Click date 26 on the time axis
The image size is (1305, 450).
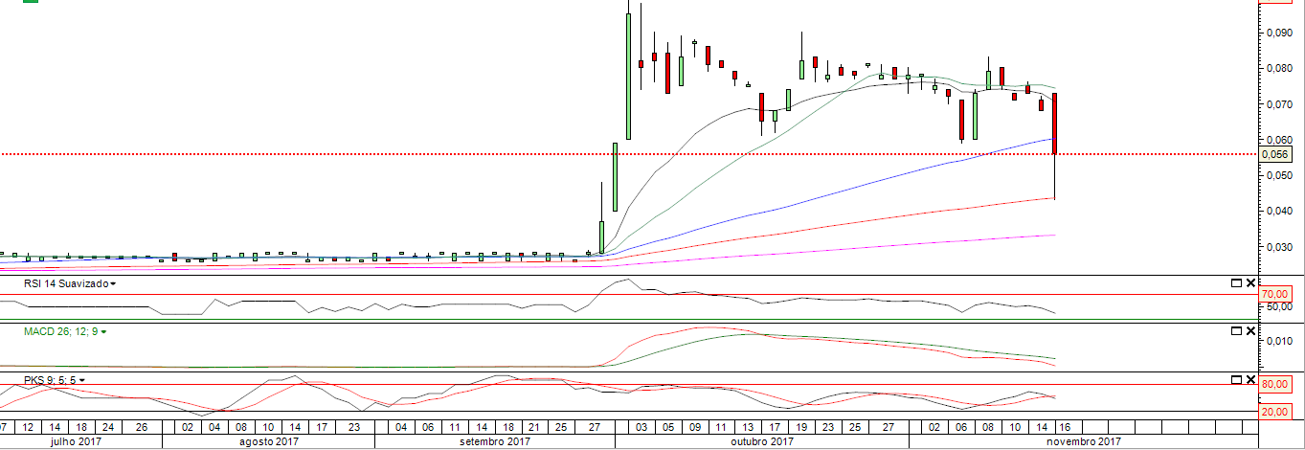click(x=141, y=427)
